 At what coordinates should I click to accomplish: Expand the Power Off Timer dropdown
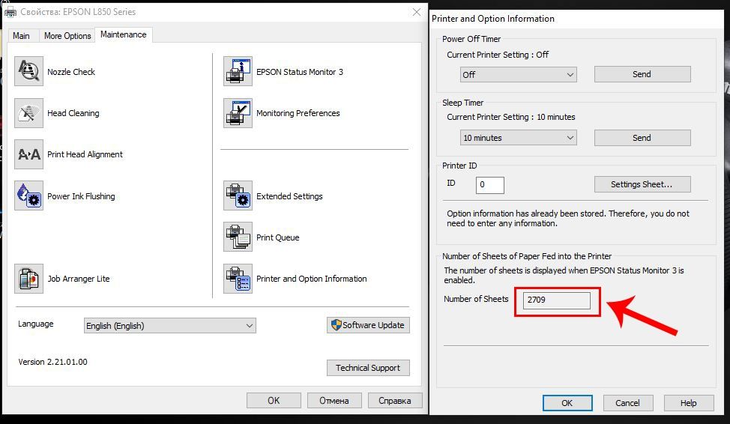click(518, 74)
